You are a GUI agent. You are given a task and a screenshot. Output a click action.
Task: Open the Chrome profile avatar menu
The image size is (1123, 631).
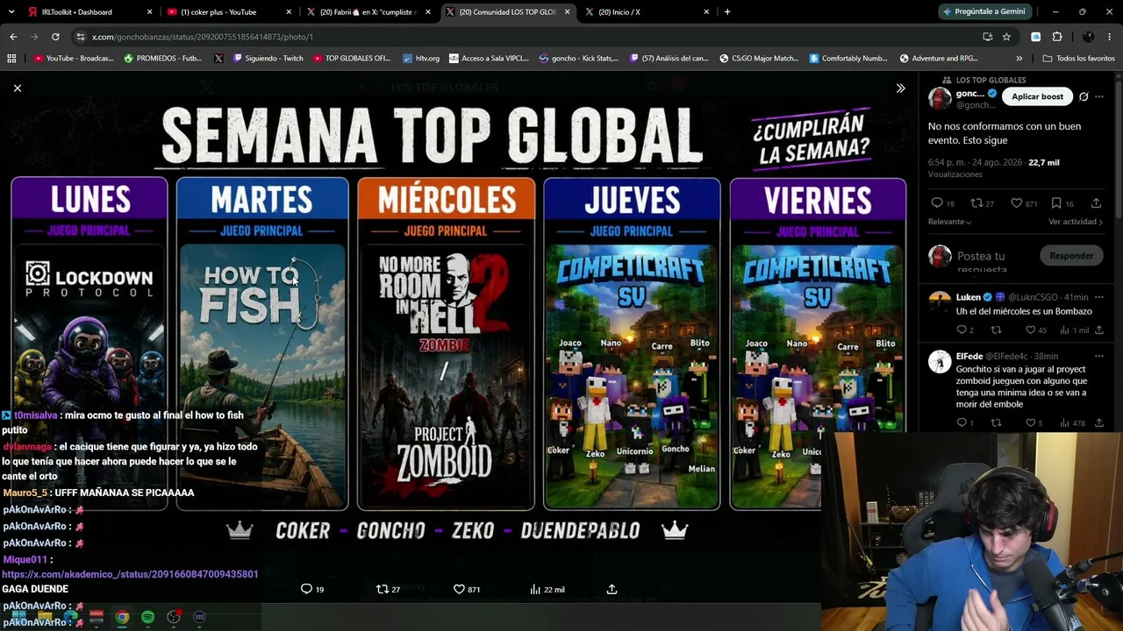click(x=1088, y=37)
